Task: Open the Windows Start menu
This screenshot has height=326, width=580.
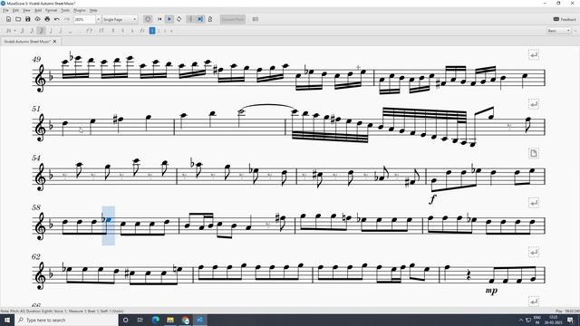Action: coord(7,320)
